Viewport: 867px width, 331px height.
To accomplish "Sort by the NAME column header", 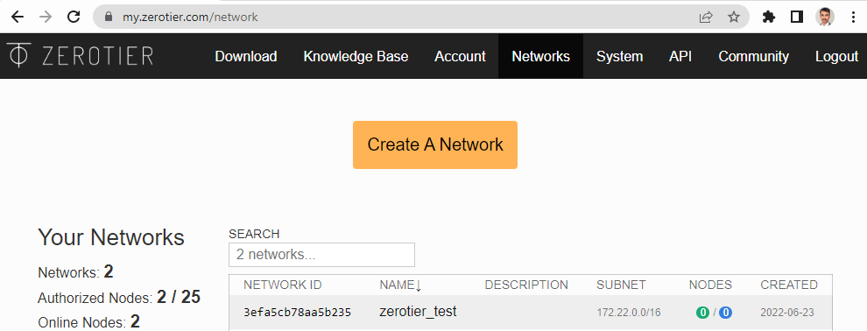I will pos(400,285).
